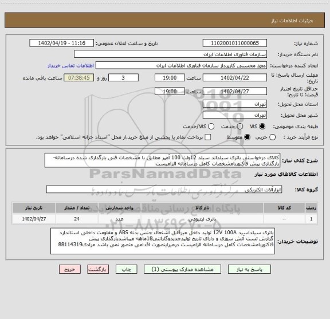Click the خروج exit button
Viewport: 330px width, 319px height.
pos(70,269)
